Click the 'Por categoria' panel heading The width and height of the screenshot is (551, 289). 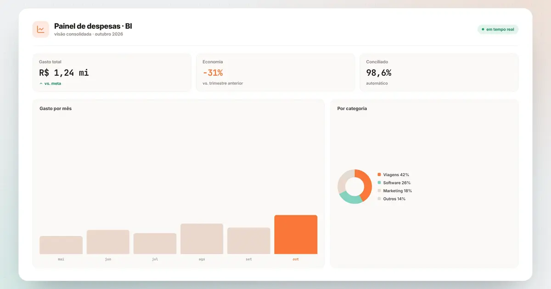[352, 109]
